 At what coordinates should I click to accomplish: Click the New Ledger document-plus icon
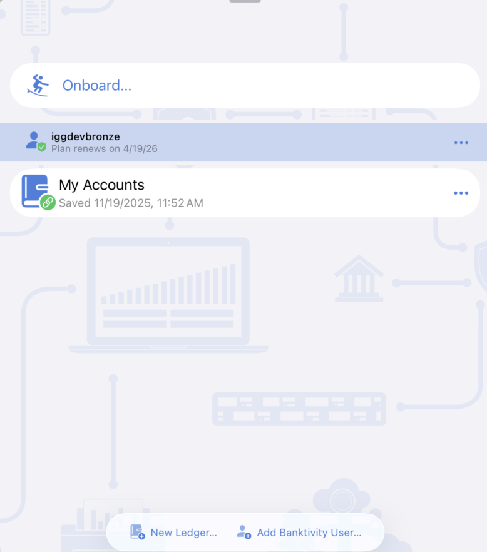[137, 533]
